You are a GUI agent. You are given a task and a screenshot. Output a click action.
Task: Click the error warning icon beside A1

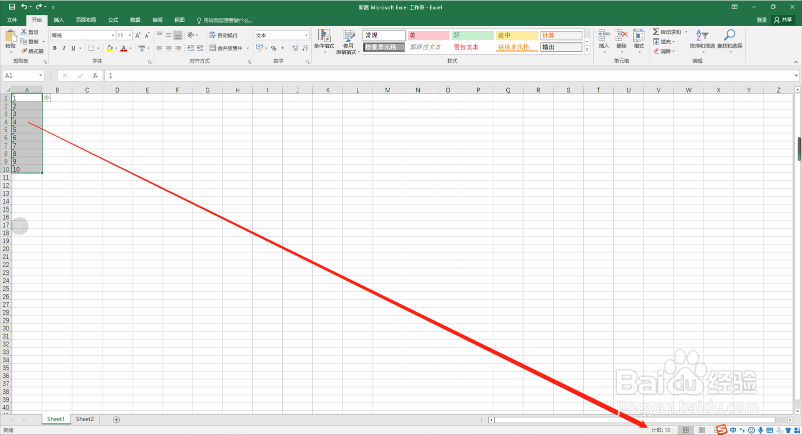[x=47, y=97]
